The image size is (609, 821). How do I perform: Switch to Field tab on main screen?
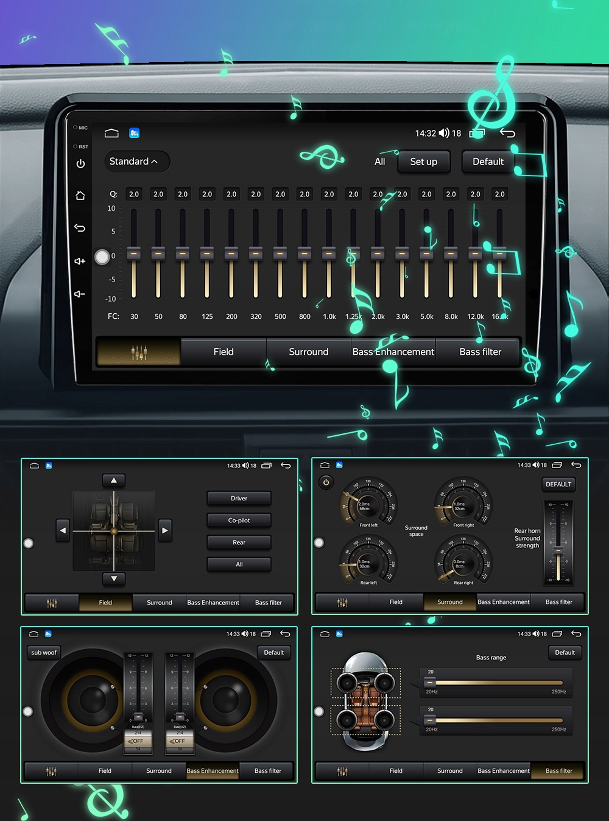(224, 352)
